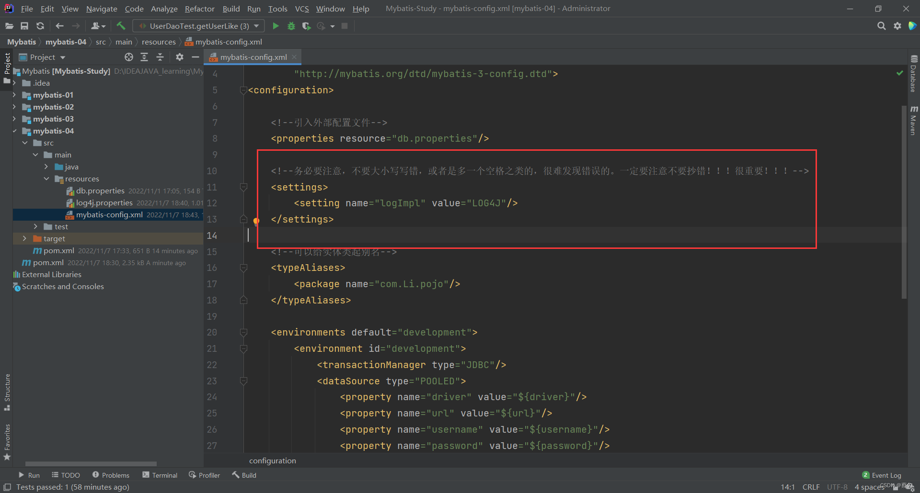Click the locate target icon in Project panel
The width and height of the screenshot is (920, 493).
pos(129,57)
